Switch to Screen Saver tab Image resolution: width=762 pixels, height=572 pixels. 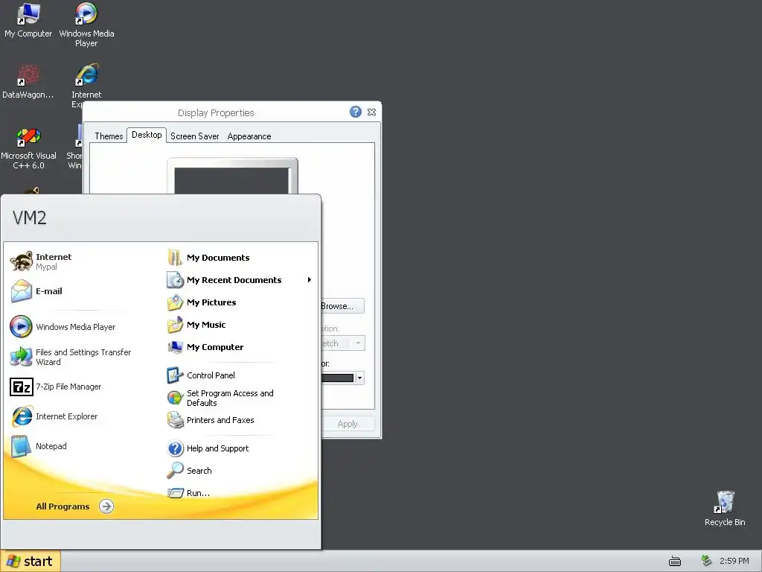click(x=194, y=136)
